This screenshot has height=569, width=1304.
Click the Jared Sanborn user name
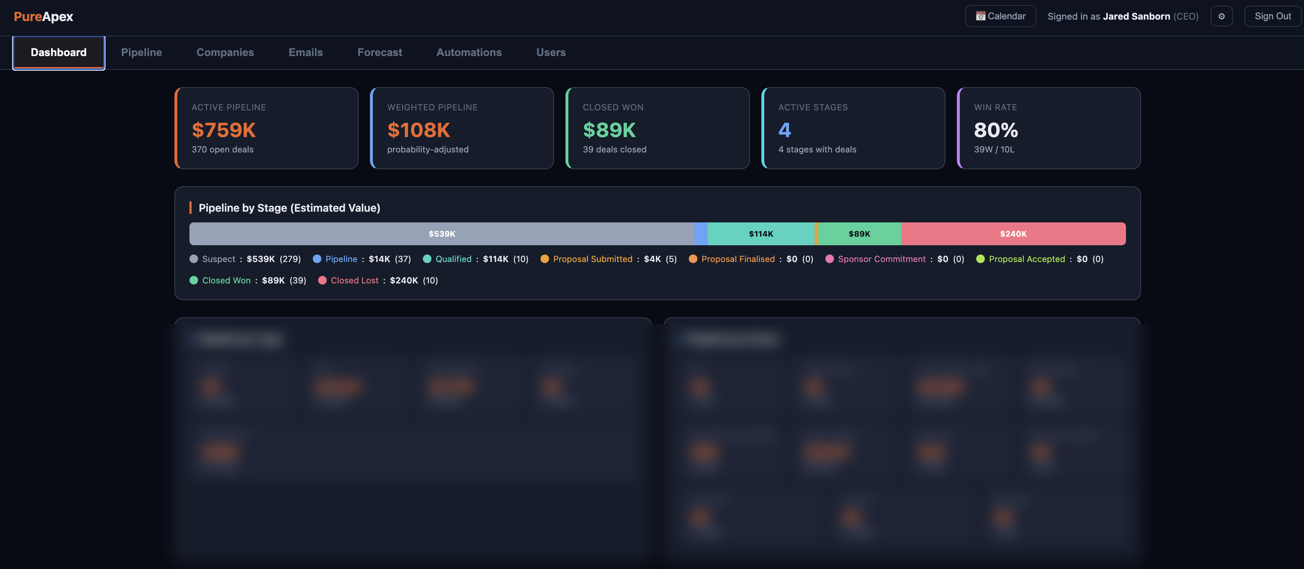point(1136,16)
